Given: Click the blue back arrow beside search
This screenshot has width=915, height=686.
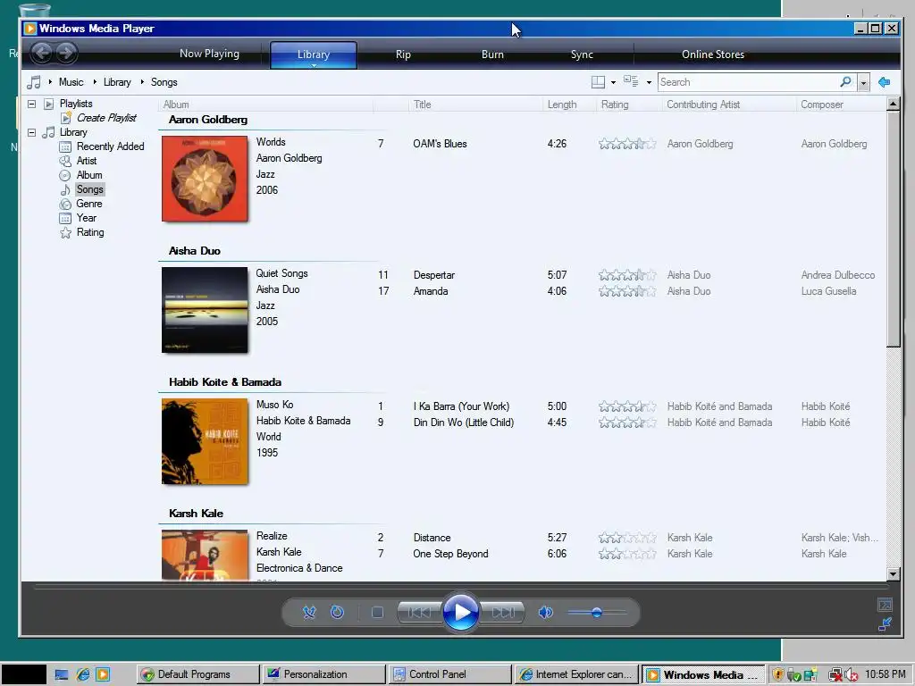Looking at the screenshot, I should 885,82.
